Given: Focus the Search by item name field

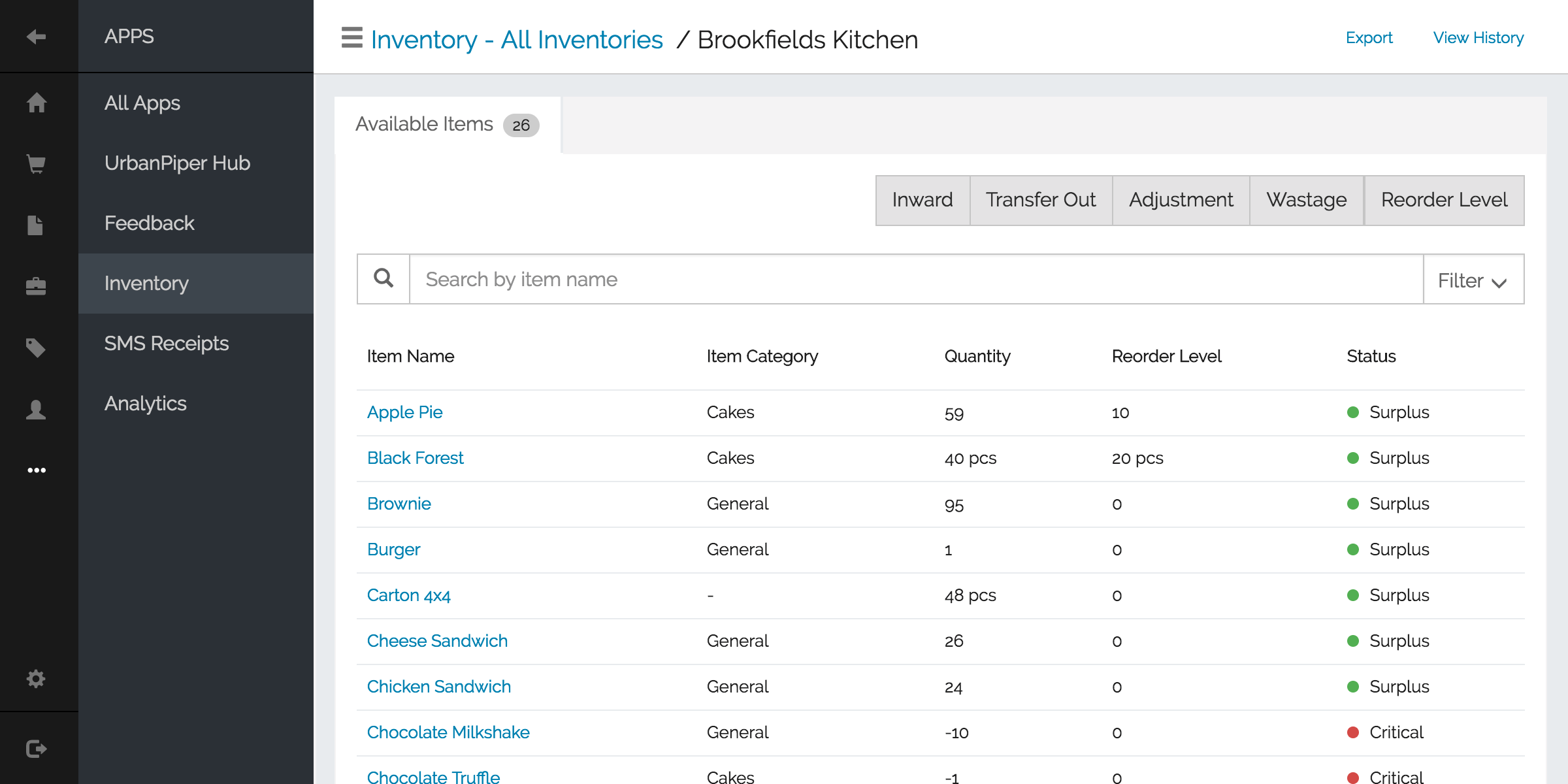Looking at the screenshot, I should click(x=916, y=280).
